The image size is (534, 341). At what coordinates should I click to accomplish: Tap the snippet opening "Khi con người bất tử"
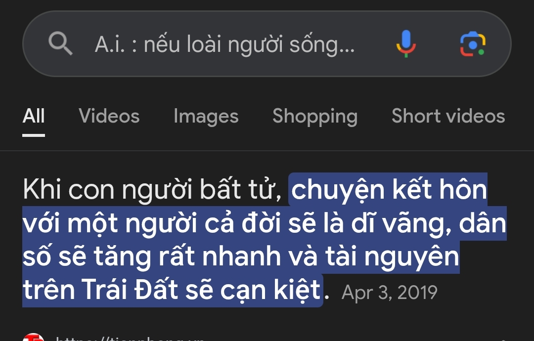point(153,190)
